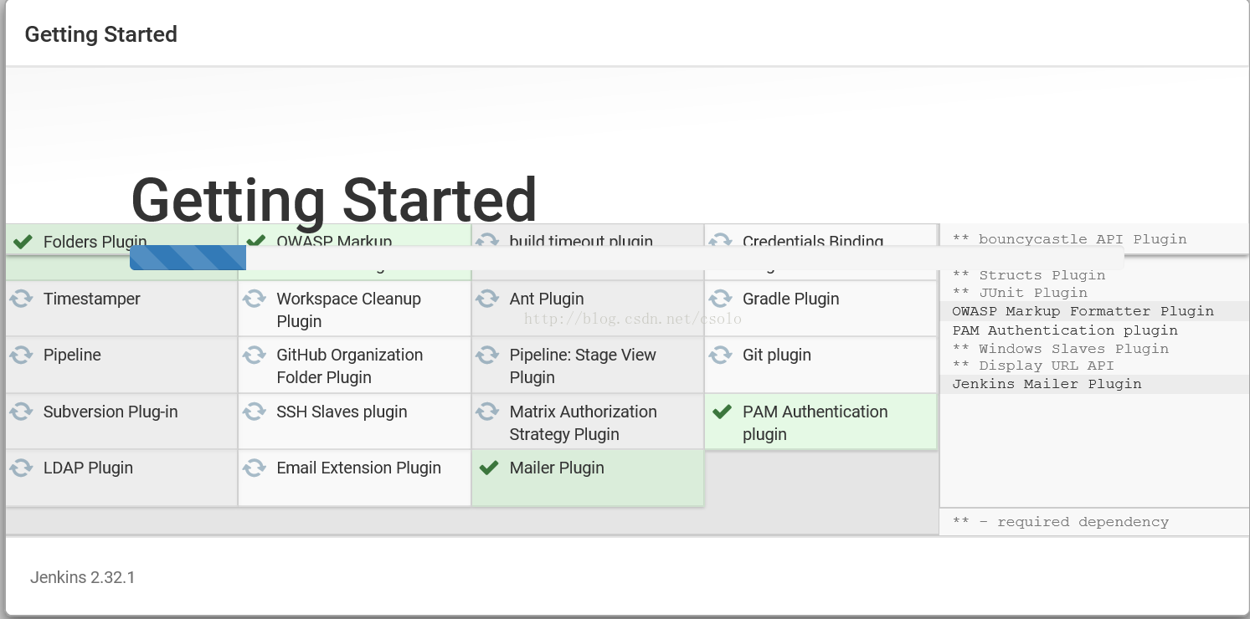
Task: Click 'OWASP Markup Formatter Plugin' log entry
Action: [x=1083, y=311]
